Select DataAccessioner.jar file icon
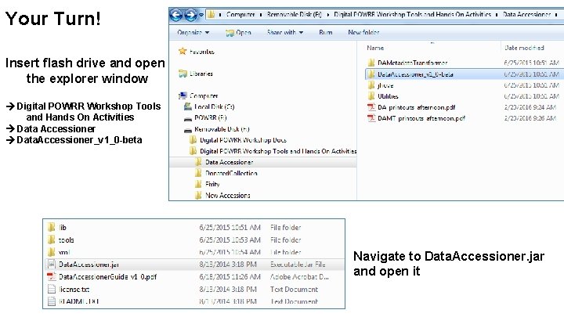 [x=52, y=265]
